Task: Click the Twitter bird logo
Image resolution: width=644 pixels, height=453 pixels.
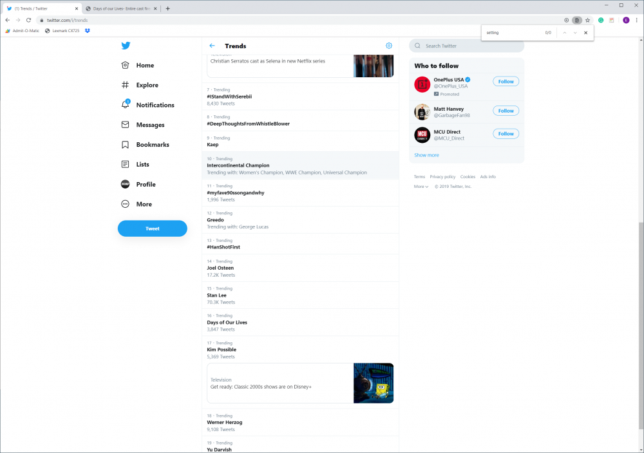Action: (126, 46)
